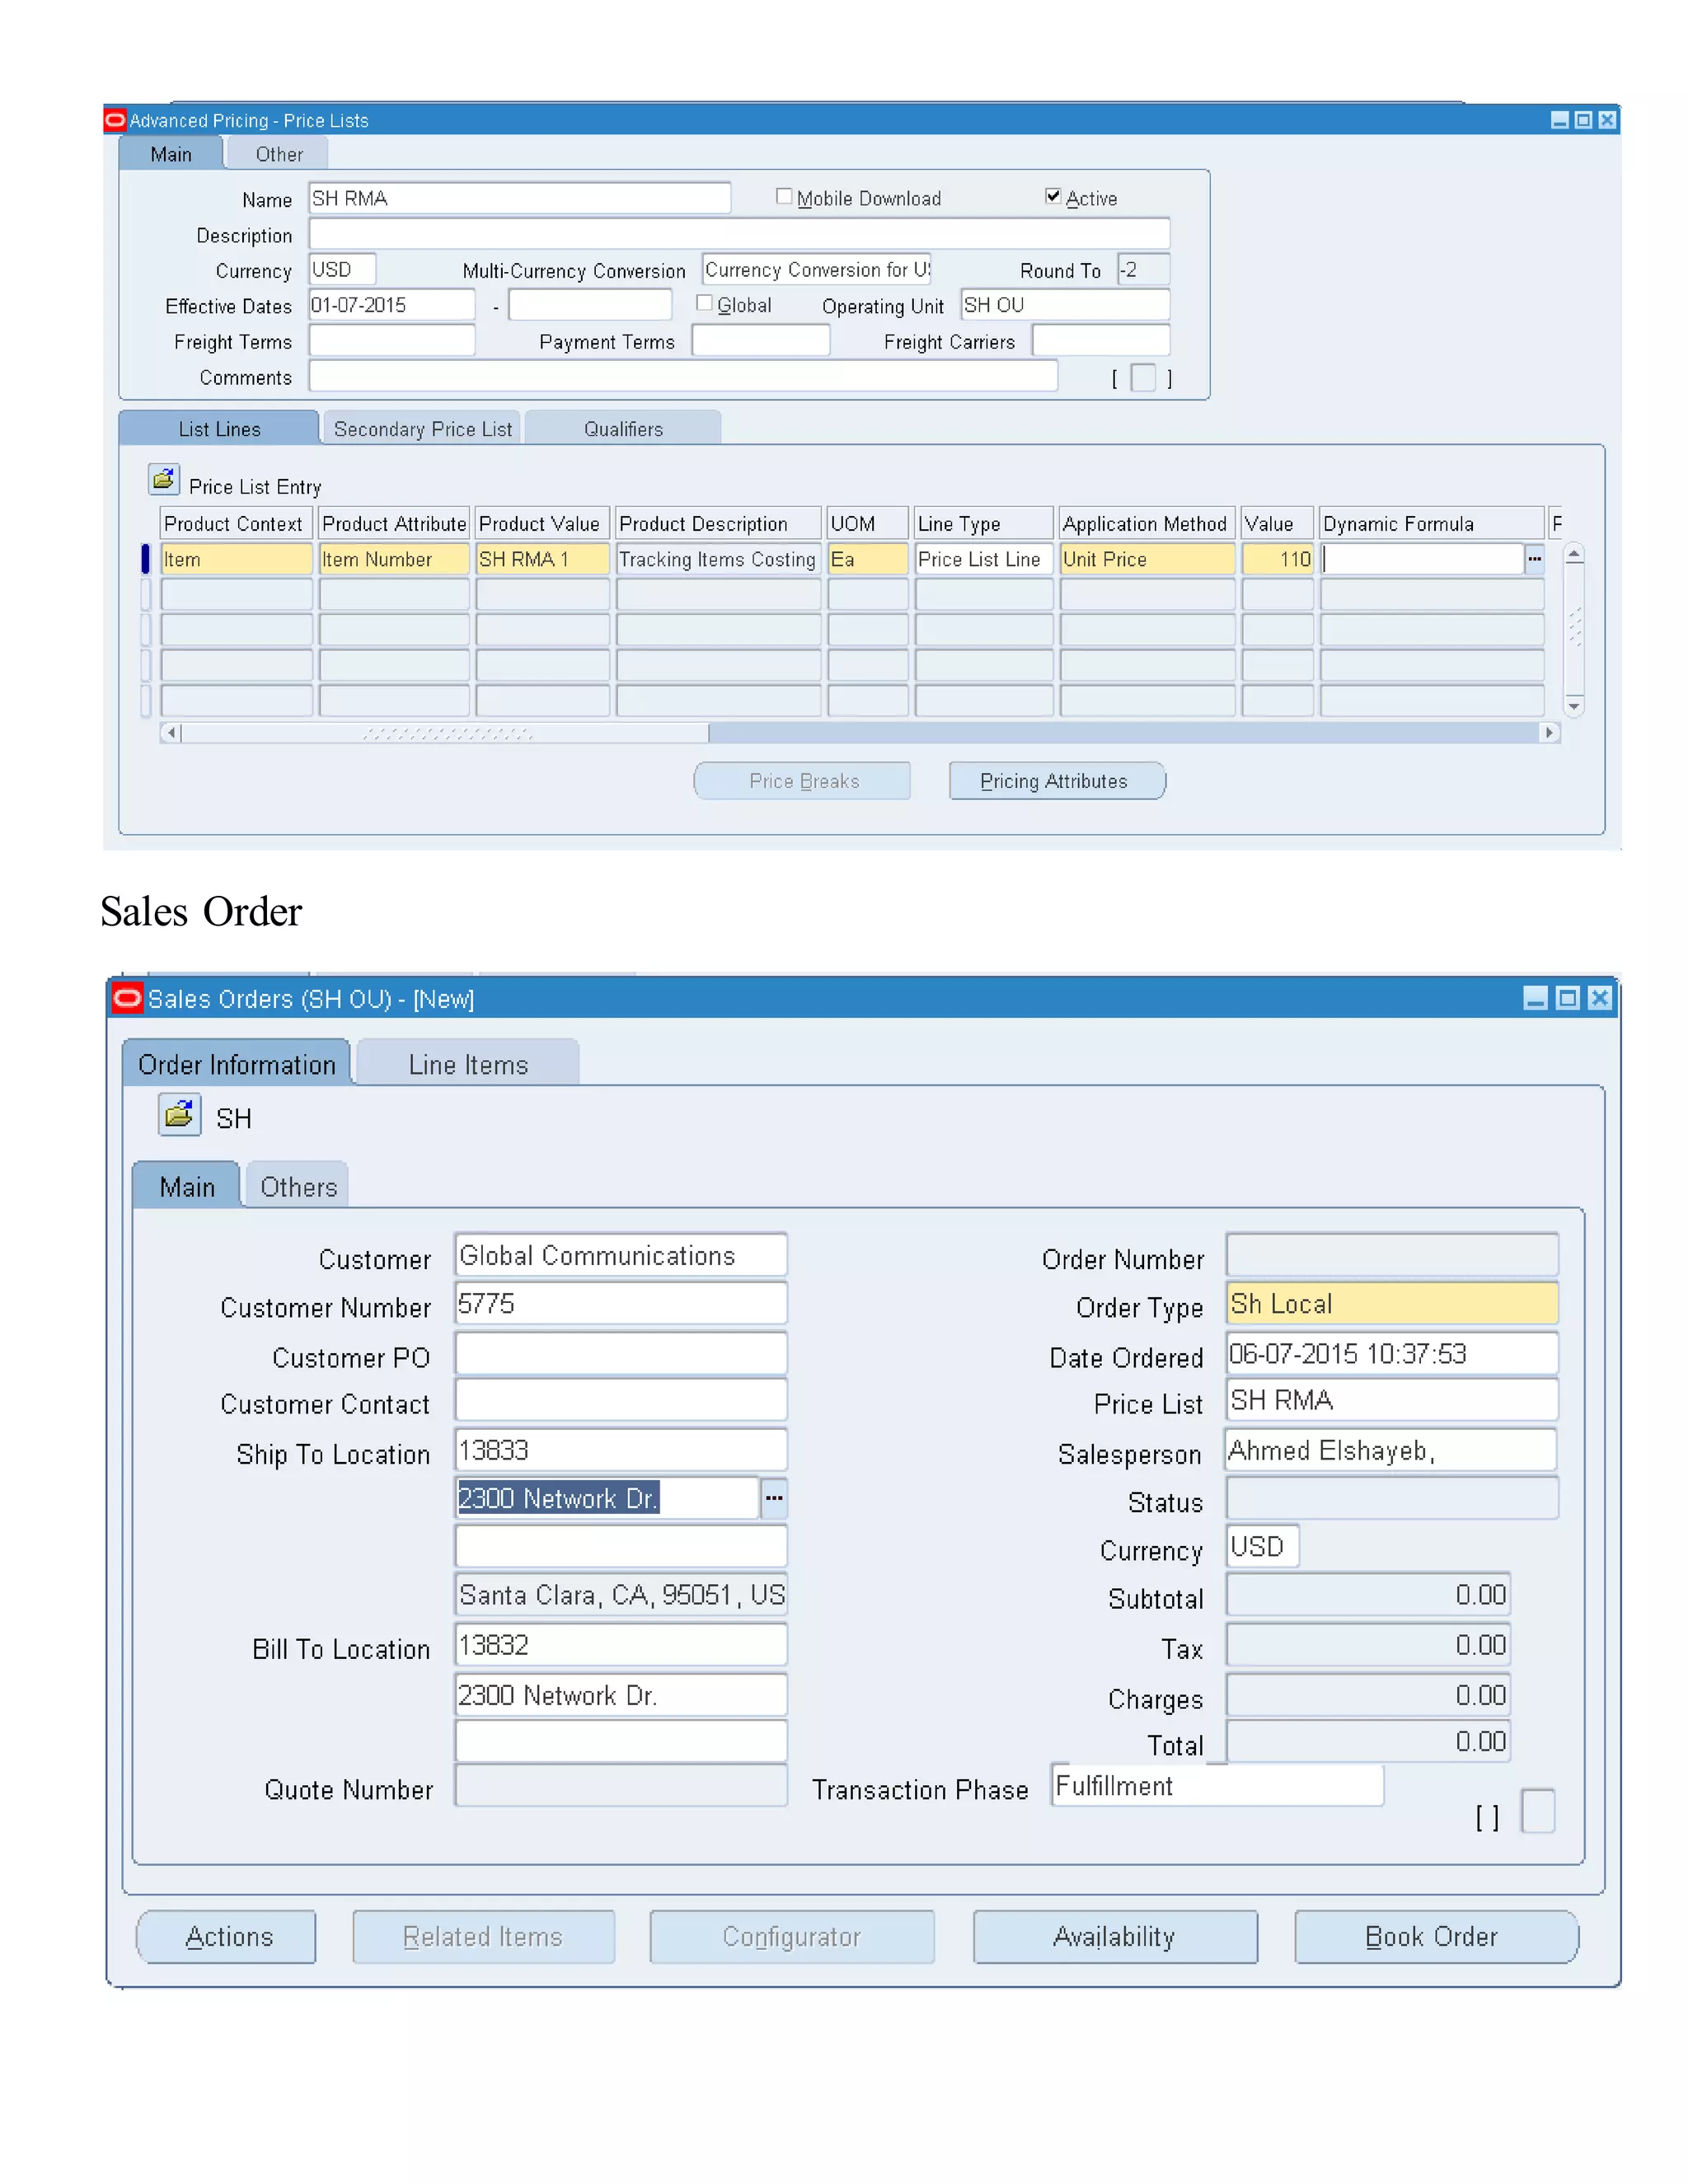Open the Ship To address list of values button
This screenshot has height=2184, width=1688.
(x=774, y=1498)
